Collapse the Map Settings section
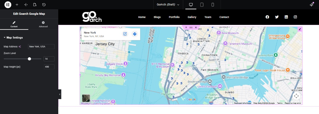Screen dimensions: 319x114 click(x=13, y=38)
